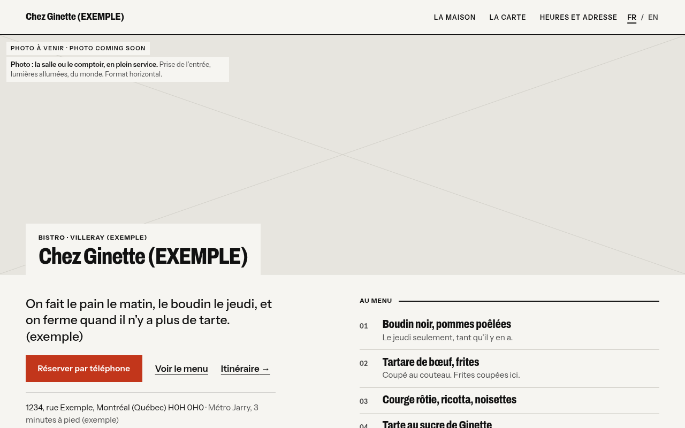Image resolution: width=685 pixels, height=428 pixels.
Task: Go to La Carte in navigation
Action: pos(507,17)
